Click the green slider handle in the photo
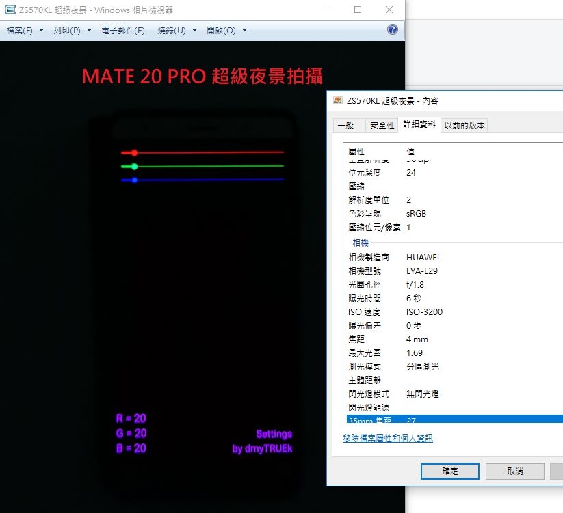The width and height of the screenshot is (563, 513). click(x=134, y=167)
